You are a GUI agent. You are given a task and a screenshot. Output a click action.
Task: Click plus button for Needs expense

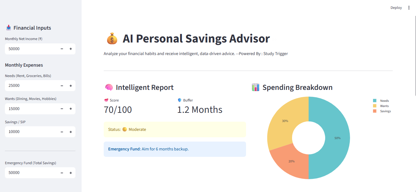[71, 86]
